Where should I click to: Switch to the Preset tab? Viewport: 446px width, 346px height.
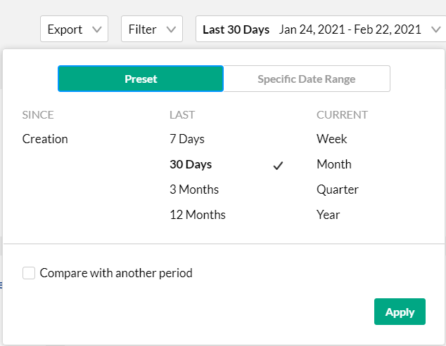[141, 79]
